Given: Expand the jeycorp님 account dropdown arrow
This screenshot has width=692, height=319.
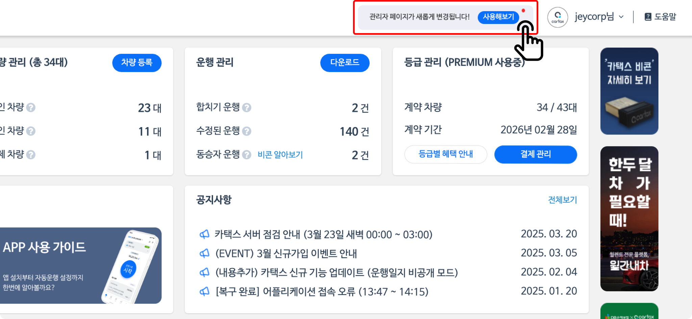Looking at the screenshot, I should point(621,17).
